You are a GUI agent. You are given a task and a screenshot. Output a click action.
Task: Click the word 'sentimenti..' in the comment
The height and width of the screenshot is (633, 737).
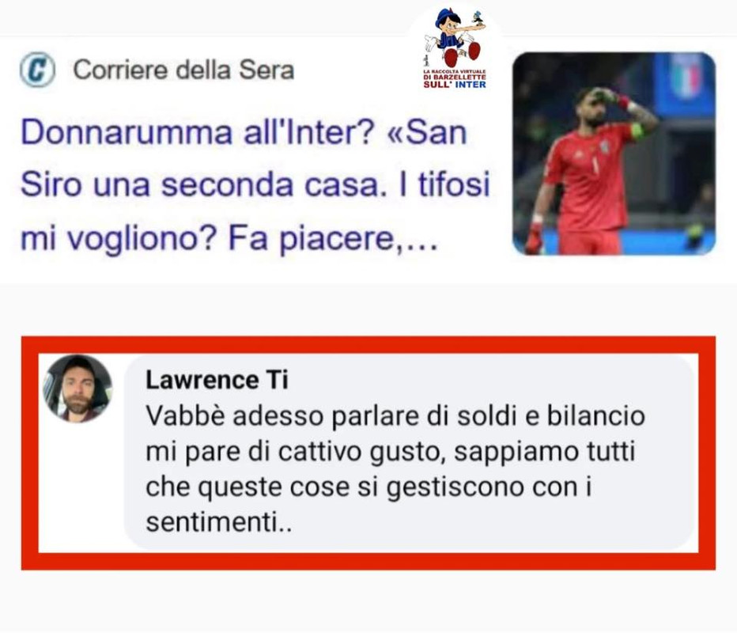tap(219, 521)
